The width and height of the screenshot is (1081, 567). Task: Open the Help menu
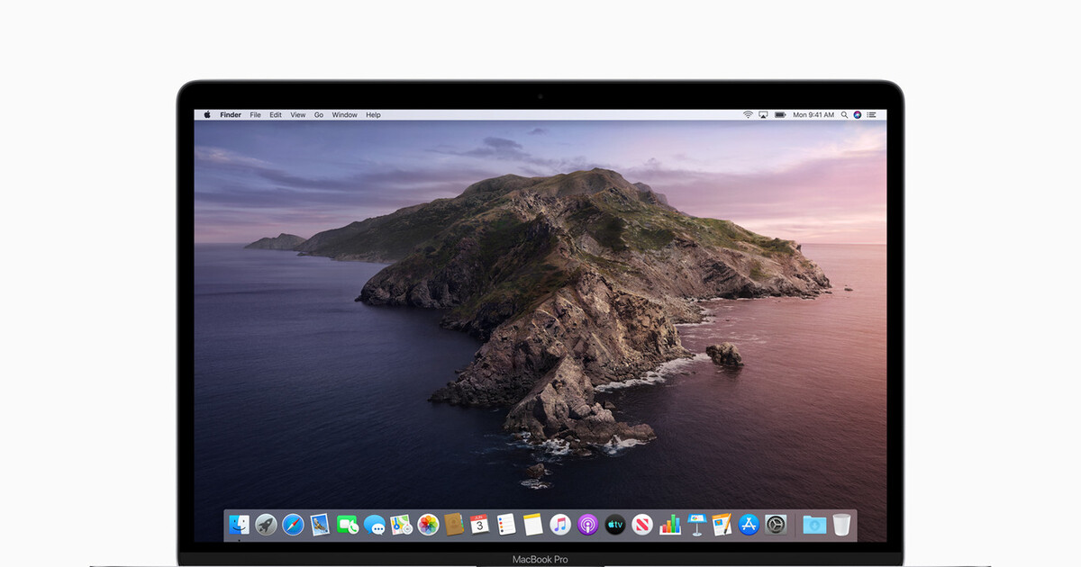(x=373, y=115)
